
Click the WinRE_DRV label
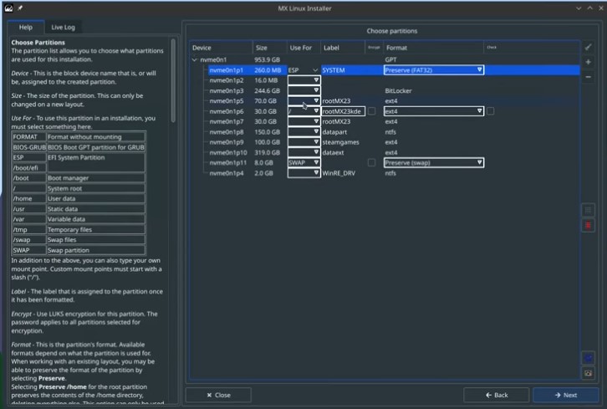click(x=339, y=173)
